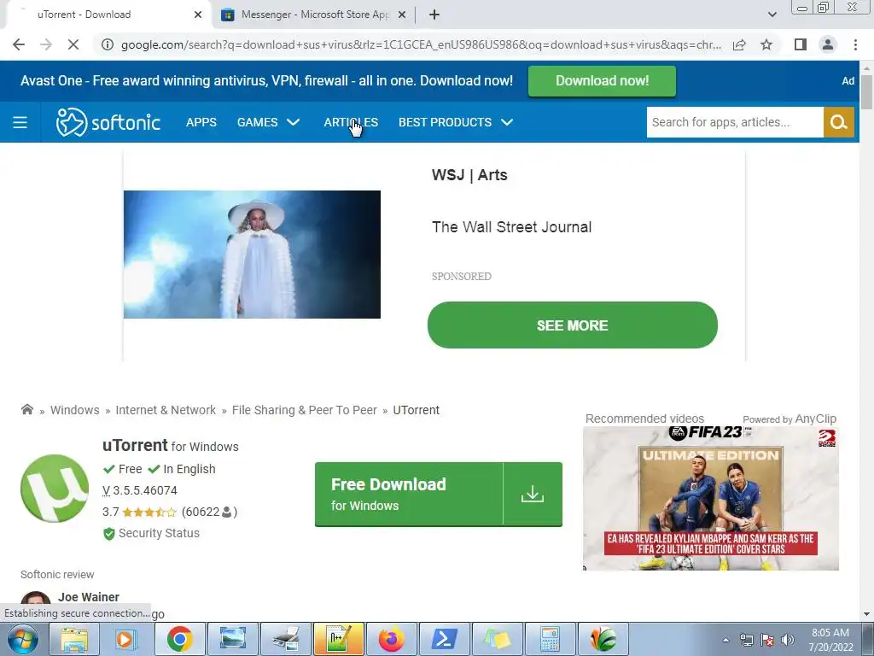The image size is (874, 656).
Task: Stop page loading with the X button
Action: point(73,44)
